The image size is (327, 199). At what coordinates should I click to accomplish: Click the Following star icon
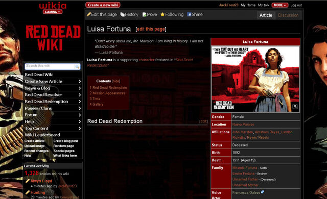[x=162, y=14]
